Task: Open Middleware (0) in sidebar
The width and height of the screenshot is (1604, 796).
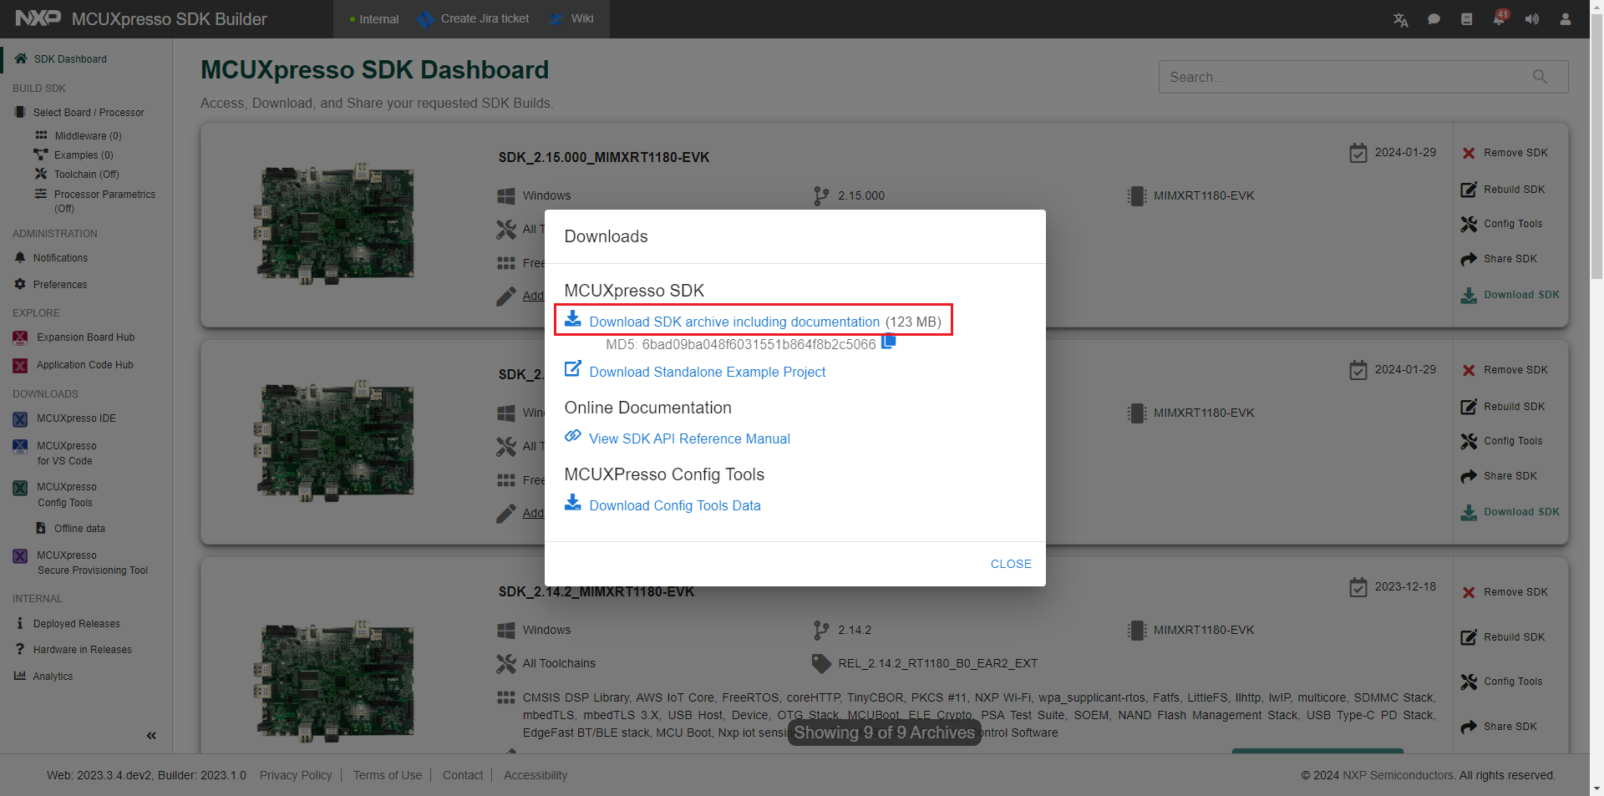Action: [88, 136]
